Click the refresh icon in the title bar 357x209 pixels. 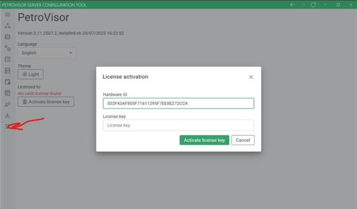(x=313, y=5)
